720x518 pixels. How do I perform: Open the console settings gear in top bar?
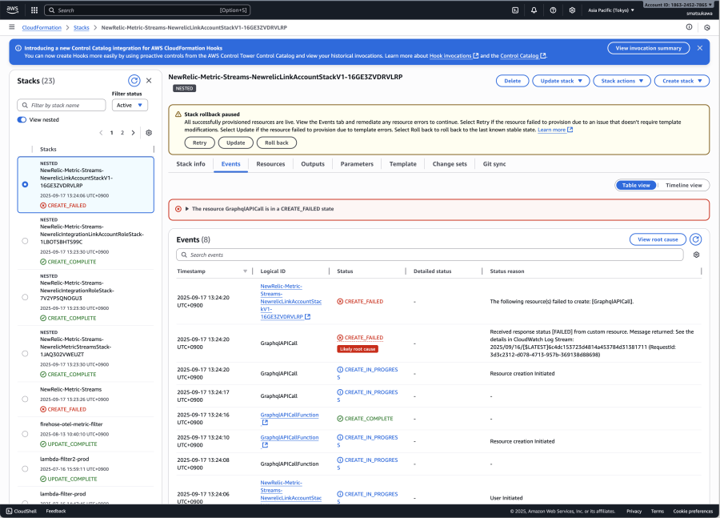coord(572,10)
